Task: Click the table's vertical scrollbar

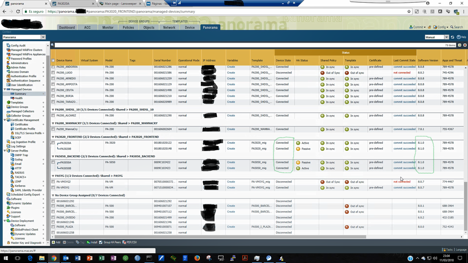Action: click(x=465, y=206)
